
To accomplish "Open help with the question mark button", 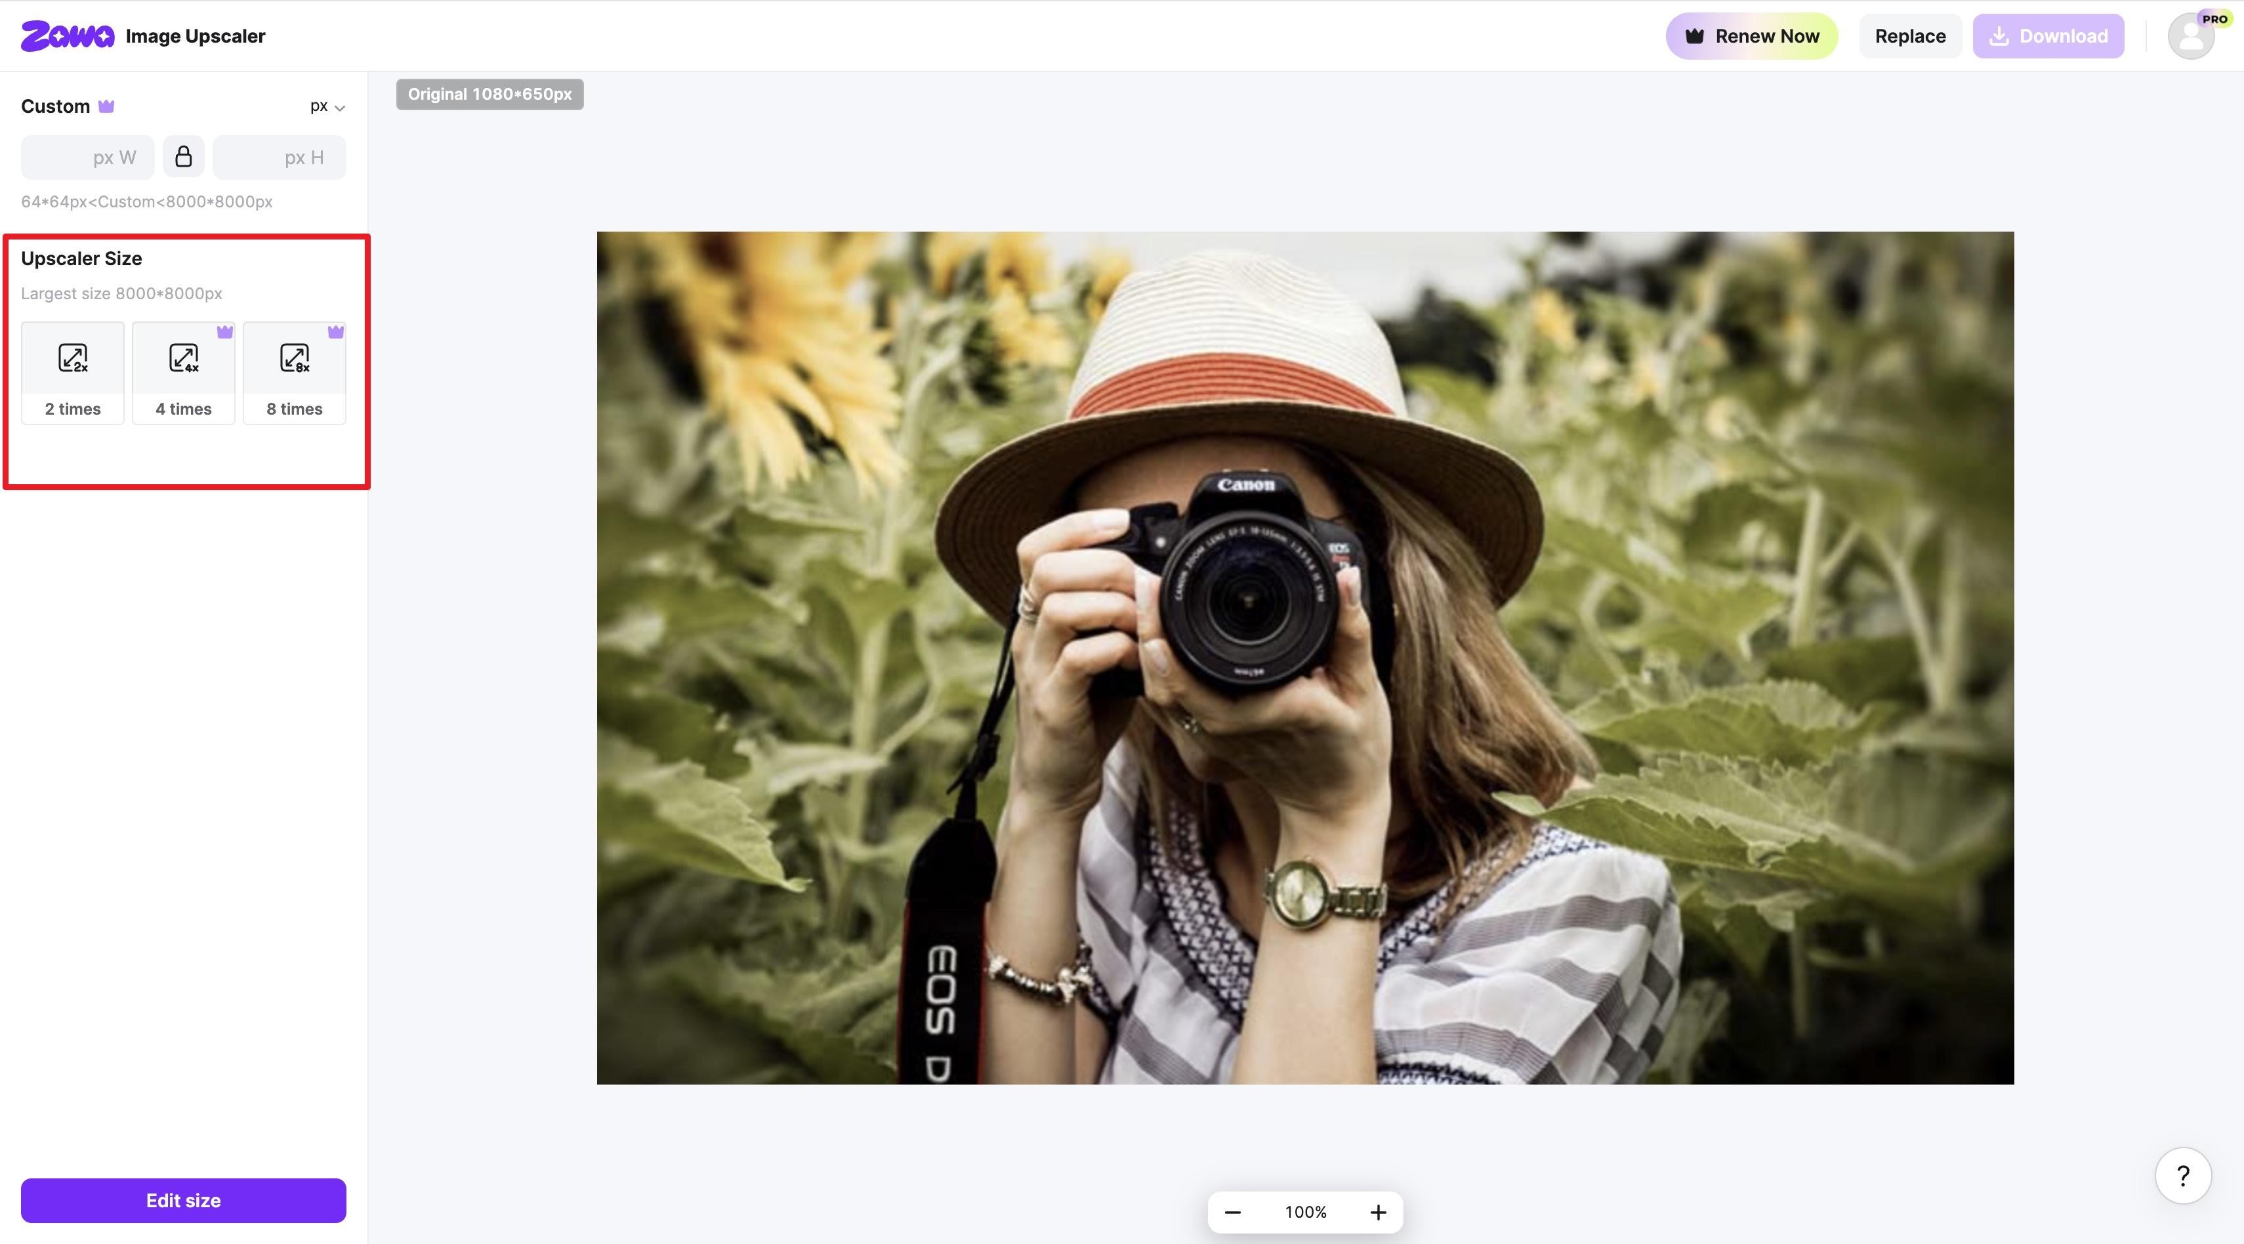I will click(2183, 1175).
